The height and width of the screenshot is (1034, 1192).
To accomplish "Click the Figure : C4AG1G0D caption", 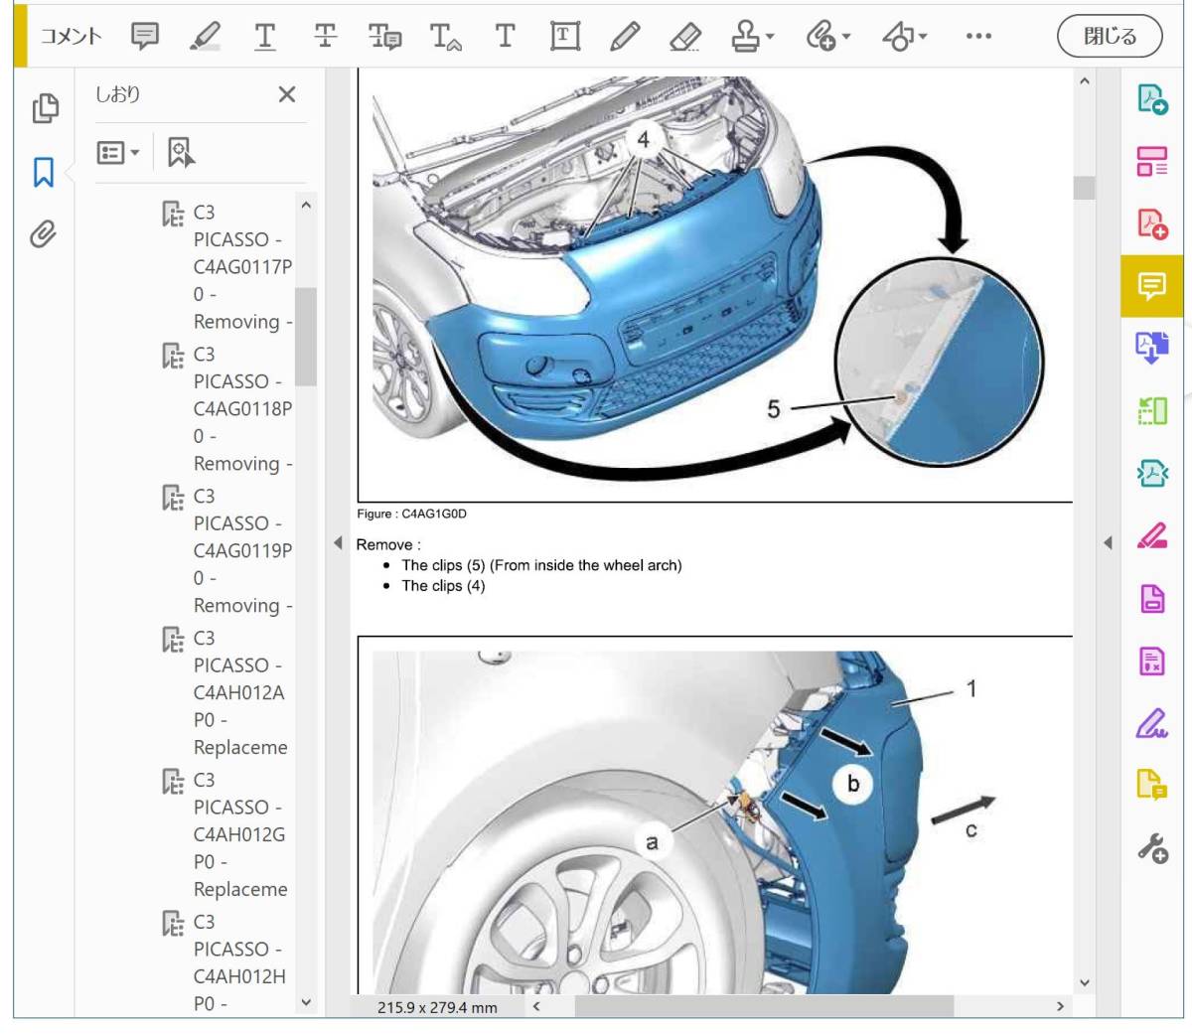I will [411, 514].
